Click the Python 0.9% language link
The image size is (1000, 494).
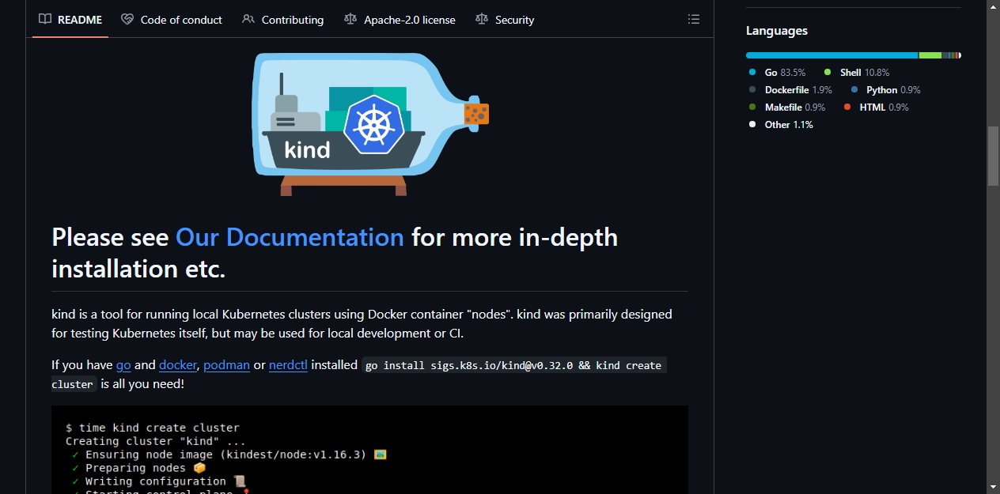pos(885,90)
